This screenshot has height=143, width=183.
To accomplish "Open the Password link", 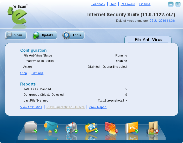I will [128, 4].
